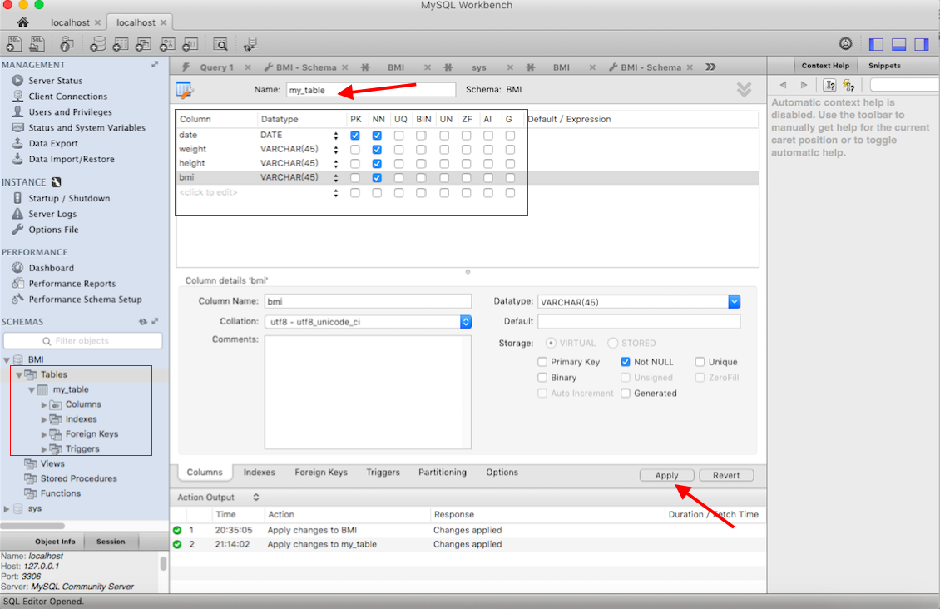This screenshot has height=609, width=940.
Task: Open Data Export in Management
Action: [x=52, y=143]
